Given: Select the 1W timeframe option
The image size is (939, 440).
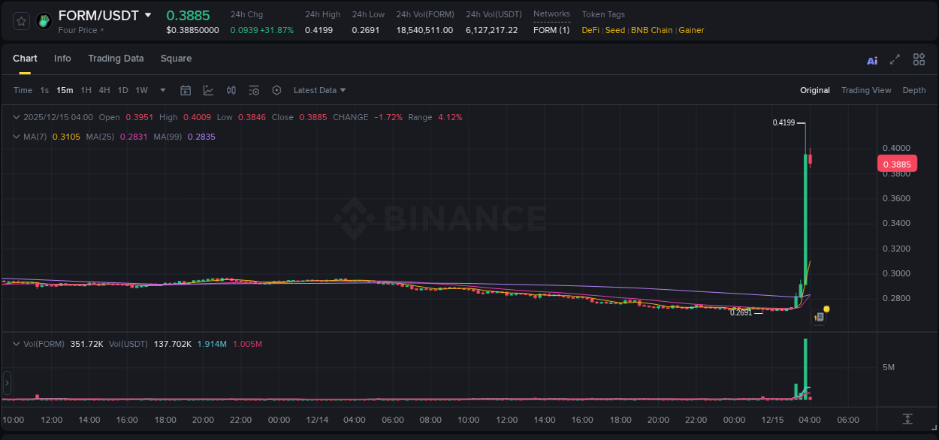Looking at the screenshot, I should point(141,90).
